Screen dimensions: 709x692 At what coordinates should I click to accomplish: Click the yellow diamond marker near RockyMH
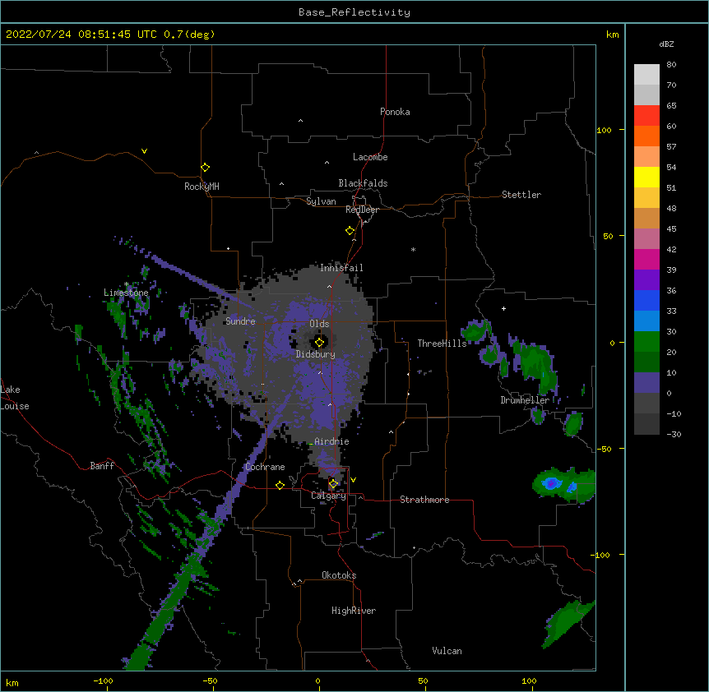tap(205, 168)
